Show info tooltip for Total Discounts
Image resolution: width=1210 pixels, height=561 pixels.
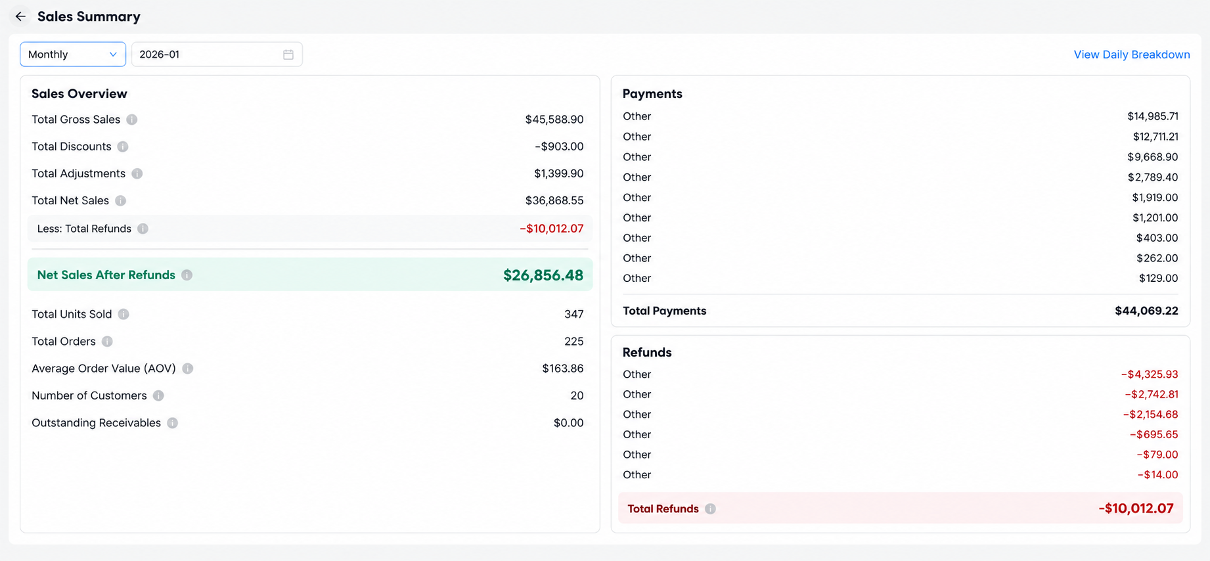coord(123,146)
